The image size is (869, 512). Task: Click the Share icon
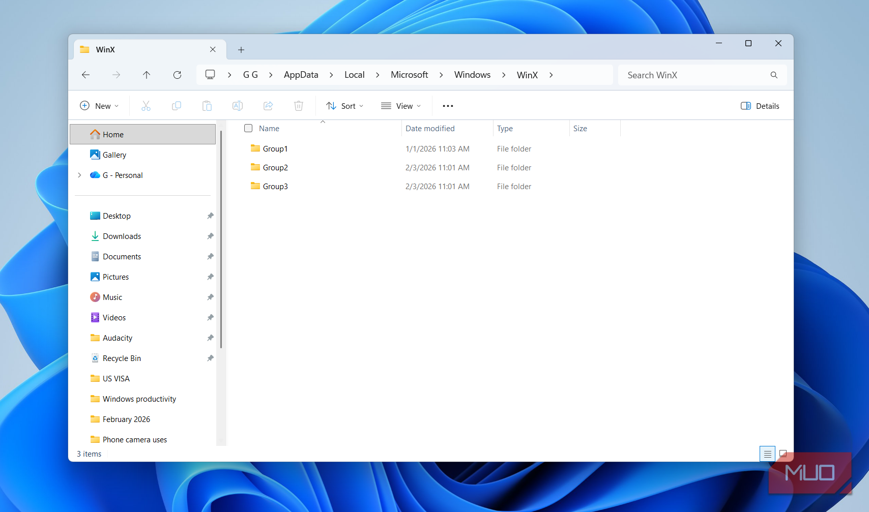[x=268, y=106]
